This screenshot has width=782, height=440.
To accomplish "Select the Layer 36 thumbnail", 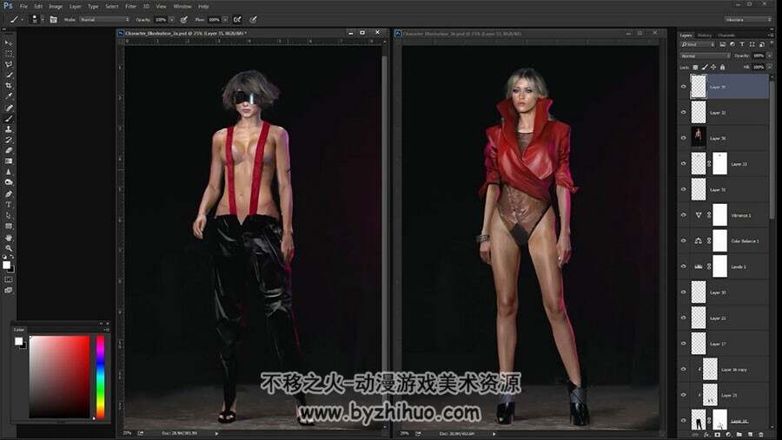I will (x=699, y=138).
